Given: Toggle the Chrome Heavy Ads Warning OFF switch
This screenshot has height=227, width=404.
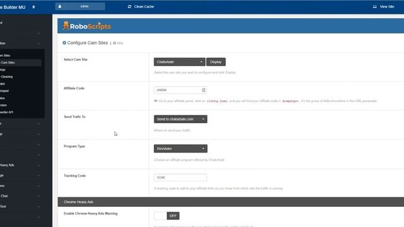Looking at the screenshot, I should click(x=167, y=216).
